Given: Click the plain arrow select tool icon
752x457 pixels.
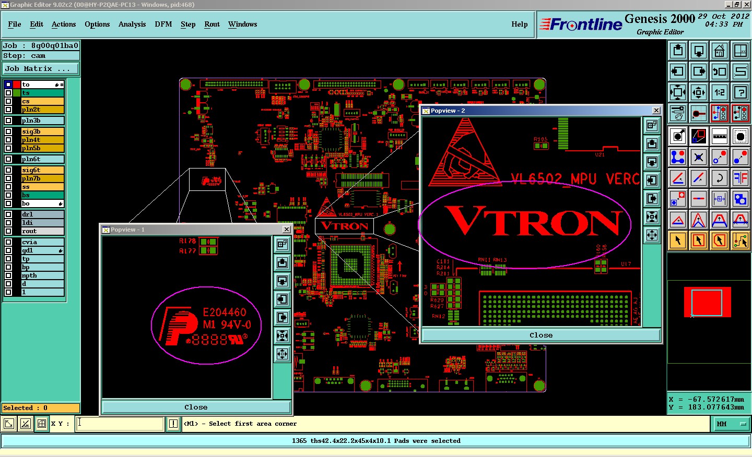Looking at the screenshot, I should 678,240.
